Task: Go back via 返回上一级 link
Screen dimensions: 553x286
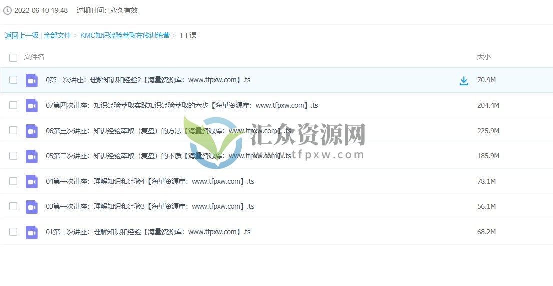Action: coord(22,35)
